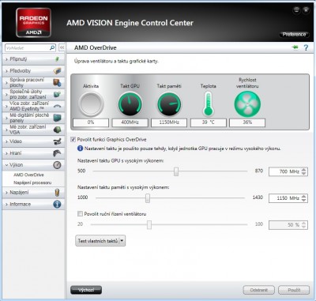This screenshot has width=316, height=301.
Task: Click the help question mark icon
Action: coord(306,47)
